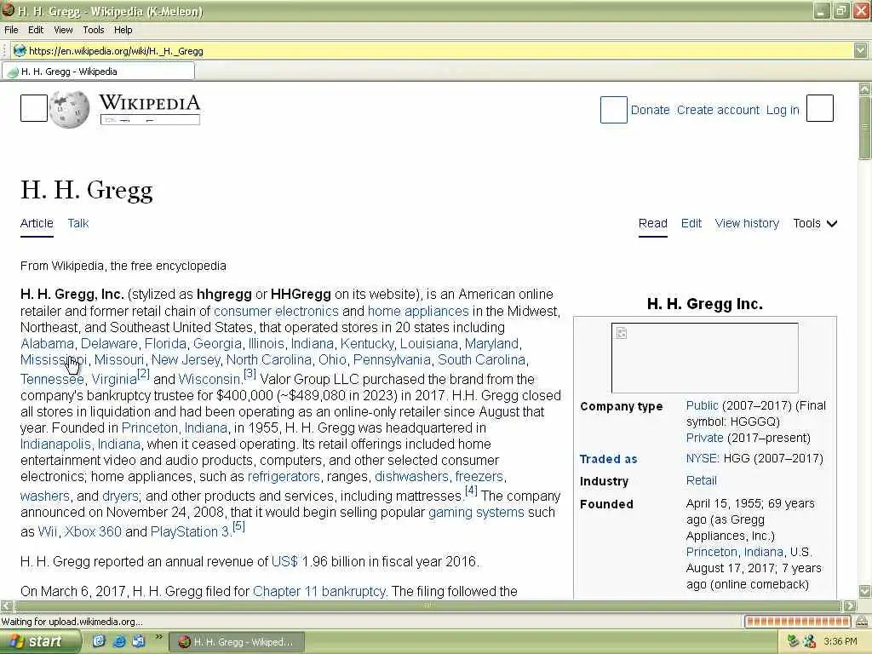Screen dimensions: 872x654
Task: Follow the consumer electronics link
Action: 276,311
